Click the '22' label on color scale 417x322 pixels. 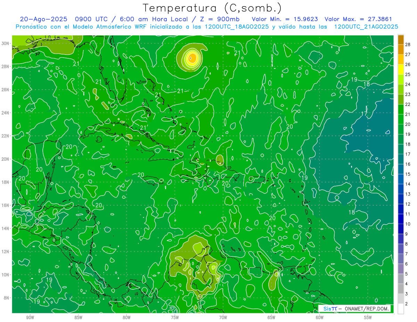[408, 104]
